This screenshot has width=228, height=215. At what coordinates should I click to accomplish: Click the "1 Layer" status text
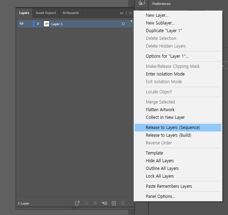[x=23, y=203]
